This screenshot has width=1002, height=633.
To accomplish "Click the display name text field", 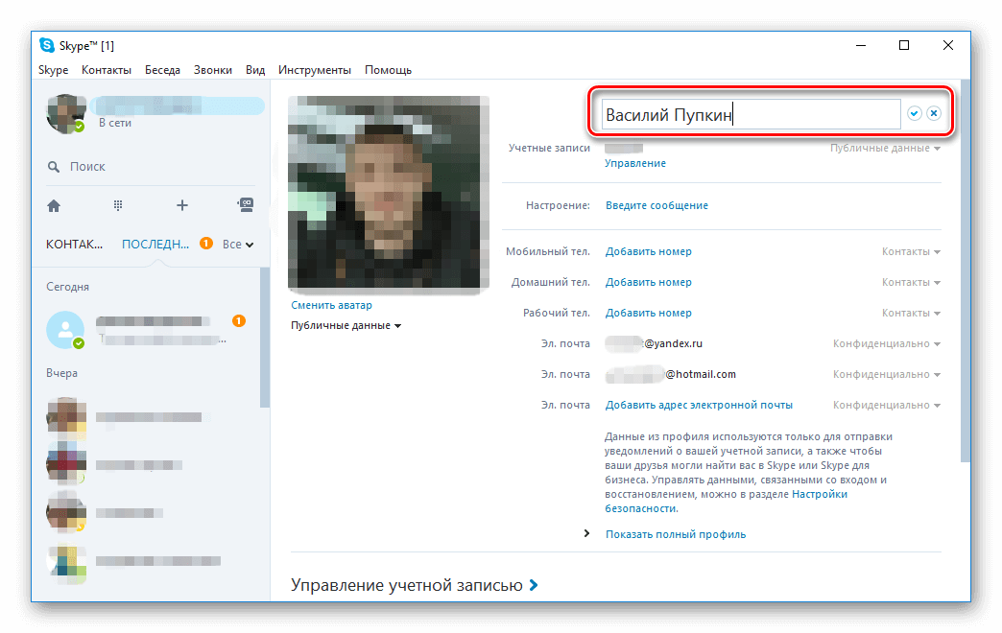I will coord(749,115).
